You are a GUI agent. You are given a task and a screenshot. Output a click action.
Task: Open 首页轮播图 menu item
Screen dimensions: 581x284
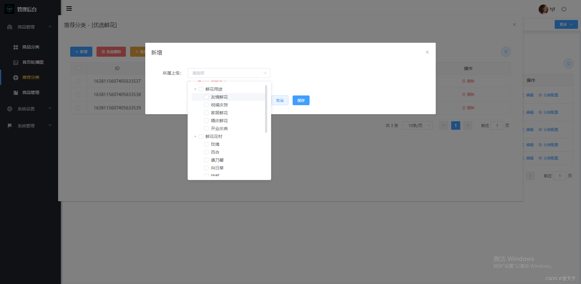pyautogui.click(x=30, y=62)
